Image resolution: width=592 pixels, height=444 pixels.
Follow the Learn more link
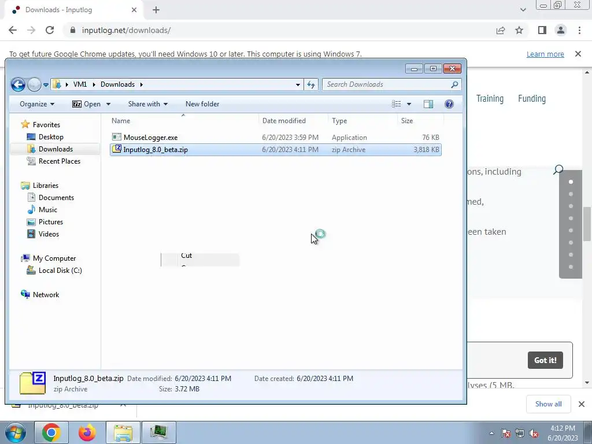[545, 54]
